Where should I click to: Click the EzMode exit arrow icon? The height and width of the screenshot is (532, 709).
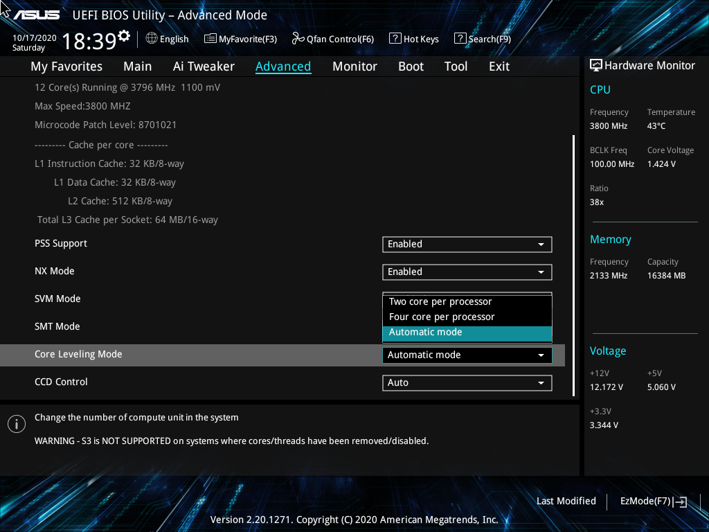(x=680, y=502)
